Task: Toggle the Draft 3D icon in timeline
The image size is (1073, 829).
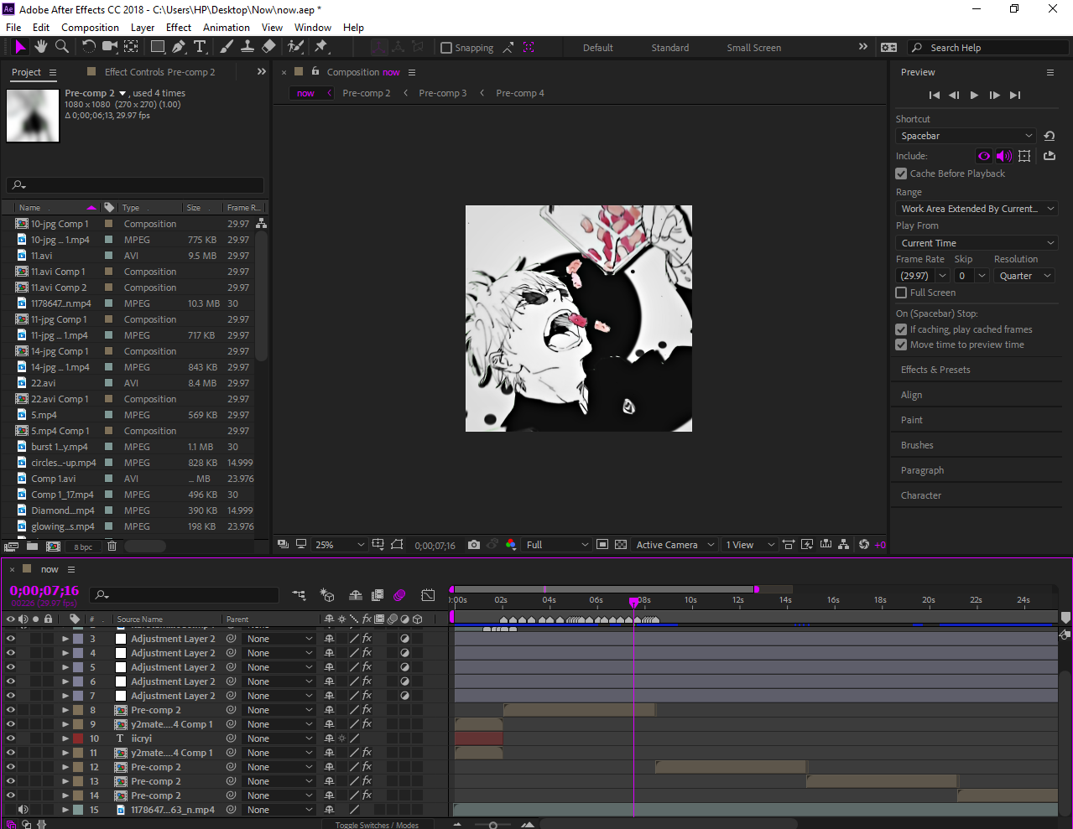Action: click(x=327, y=595)
